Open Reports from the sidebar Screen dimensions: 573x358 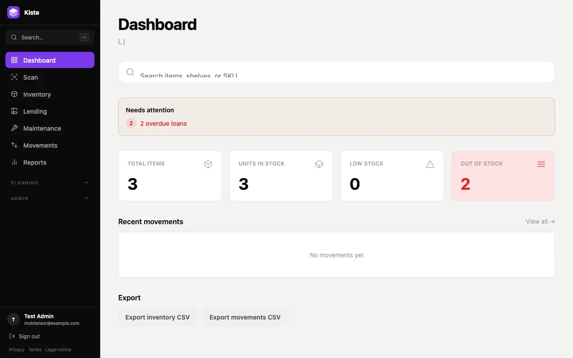(x=50, y=162)
